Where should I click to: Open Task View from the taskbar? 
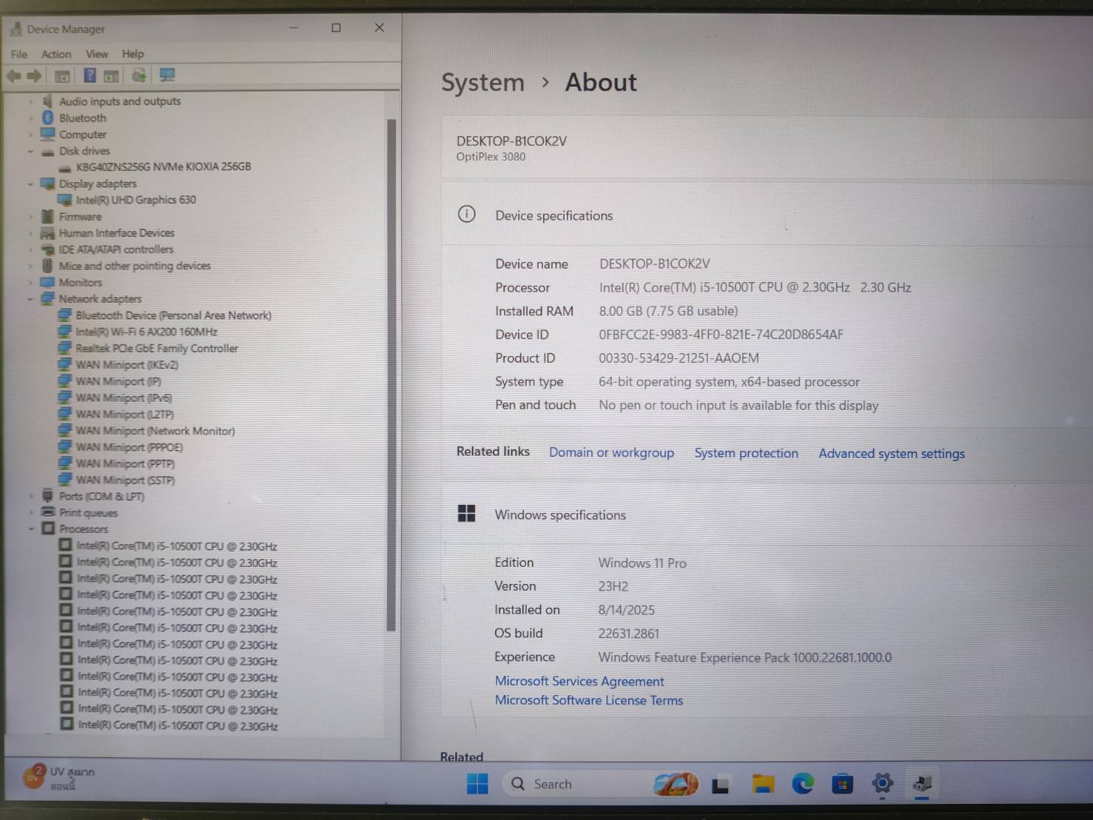(721, 784)
